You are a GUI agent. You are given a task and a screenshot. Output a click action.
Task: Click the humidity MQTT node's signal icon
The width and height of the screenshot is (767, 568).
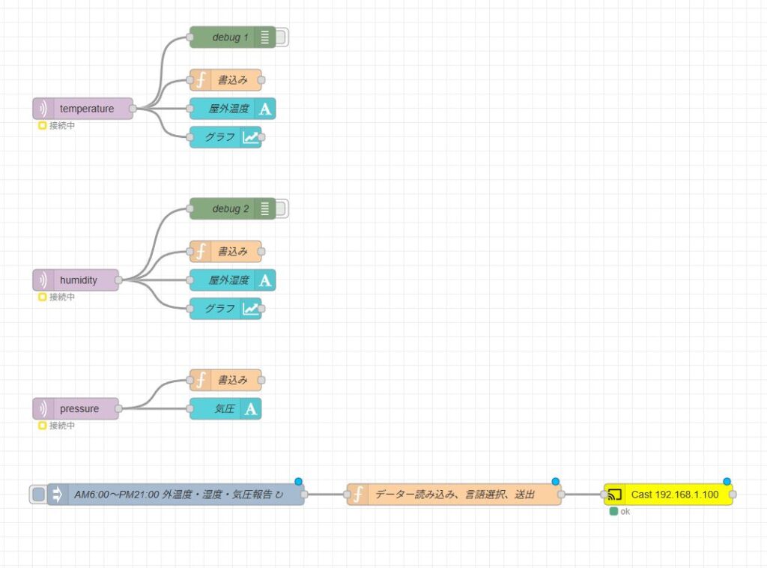pos(43,280)
